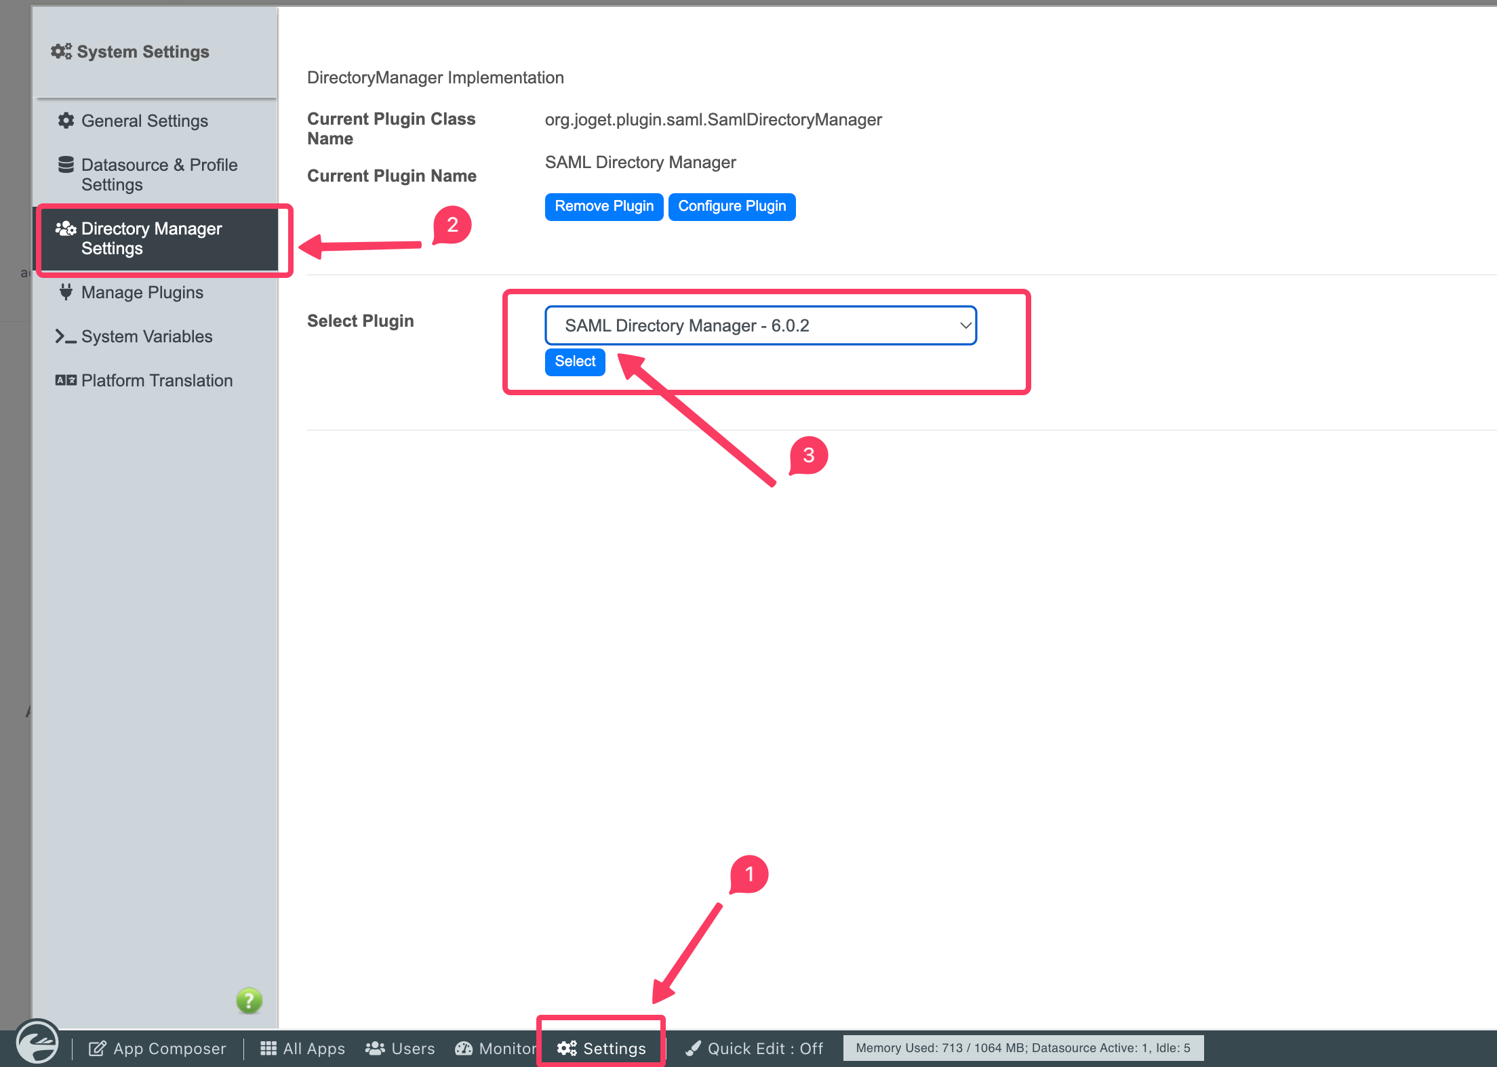
Task: Click the green help question mark icon
Action: [x=249, y=1001]
